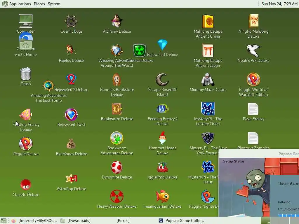Select Mahjong Escape Ancient Japan icon
The width and height of the screenshot is (299, 224).
pos(208,50)
